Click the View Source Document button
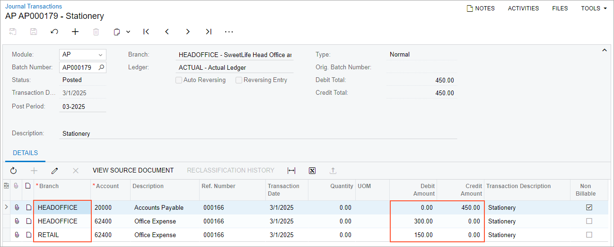The width and height of the screenshot is (614, 247). (x=133, y=171)
